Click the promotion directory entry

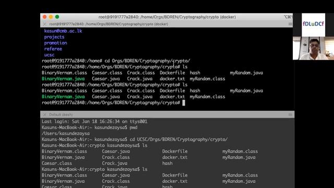56,43
